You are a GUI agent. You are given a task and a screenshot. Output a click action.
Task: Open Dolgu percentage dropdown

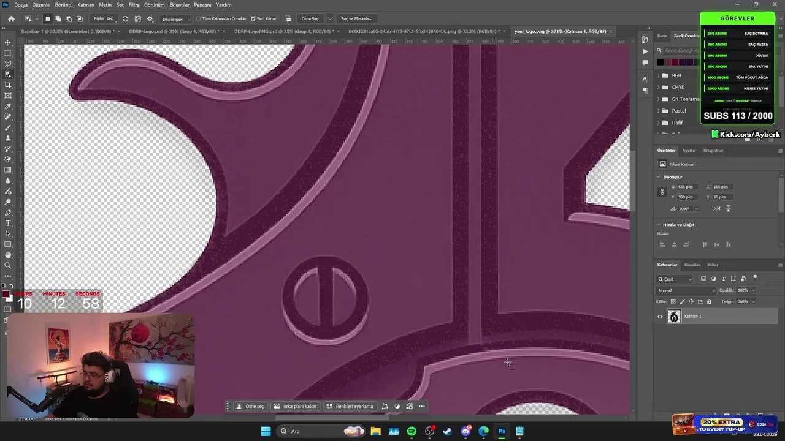(x=753, y=301)
